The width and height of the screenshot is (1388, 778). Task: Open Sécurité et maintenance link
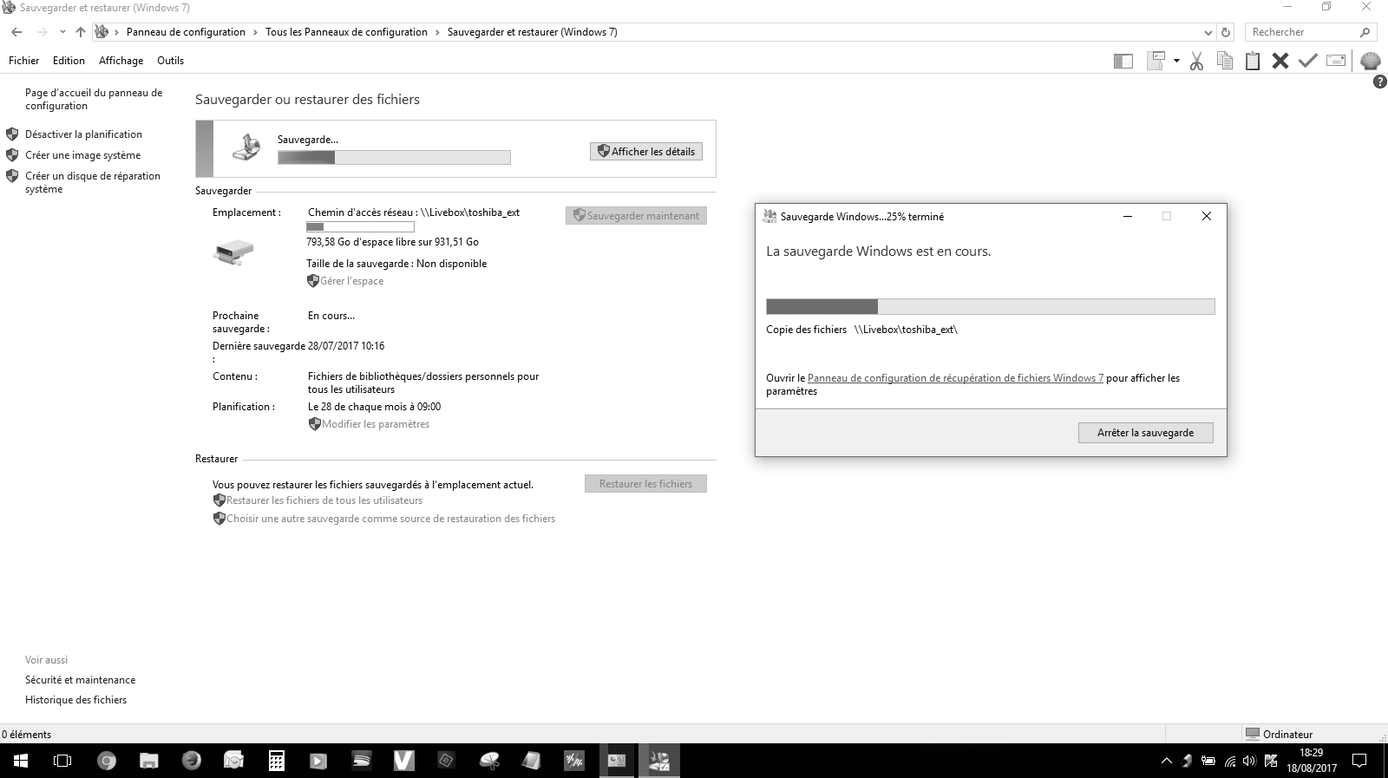coord(80,680)
